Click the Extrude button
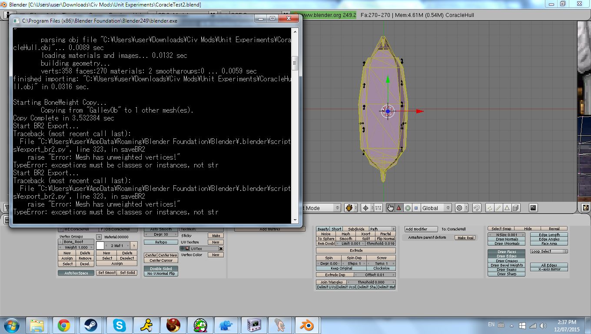 [x=356, y=250]
